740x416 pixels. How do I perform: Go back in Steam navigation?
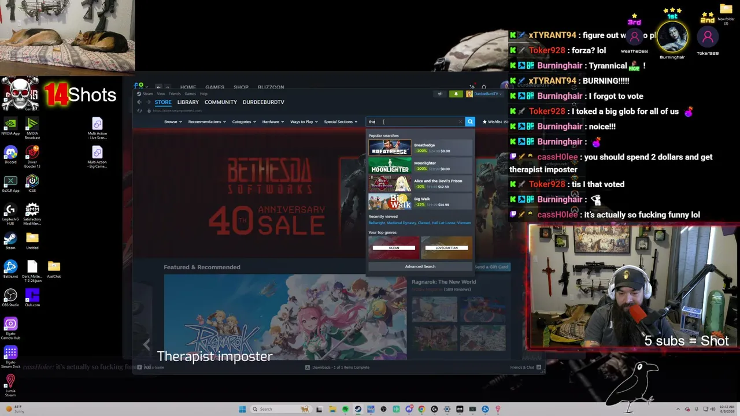[139, 102]
